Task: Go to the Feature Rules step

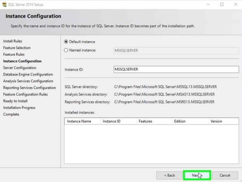Action: click(14, 54)
